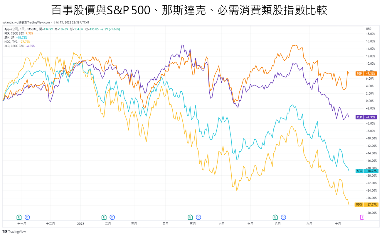Click the yellow NDQ −27.77% price label
Screen dimensions: 382x236
coord(367,204)
